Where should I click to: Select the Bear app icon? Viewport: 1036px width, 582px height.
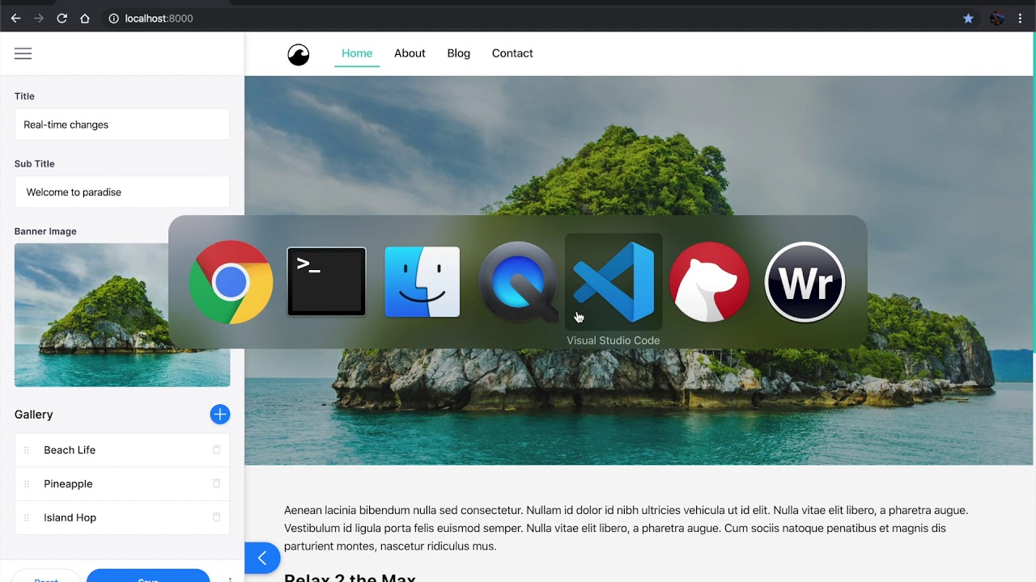click(709, 282)
